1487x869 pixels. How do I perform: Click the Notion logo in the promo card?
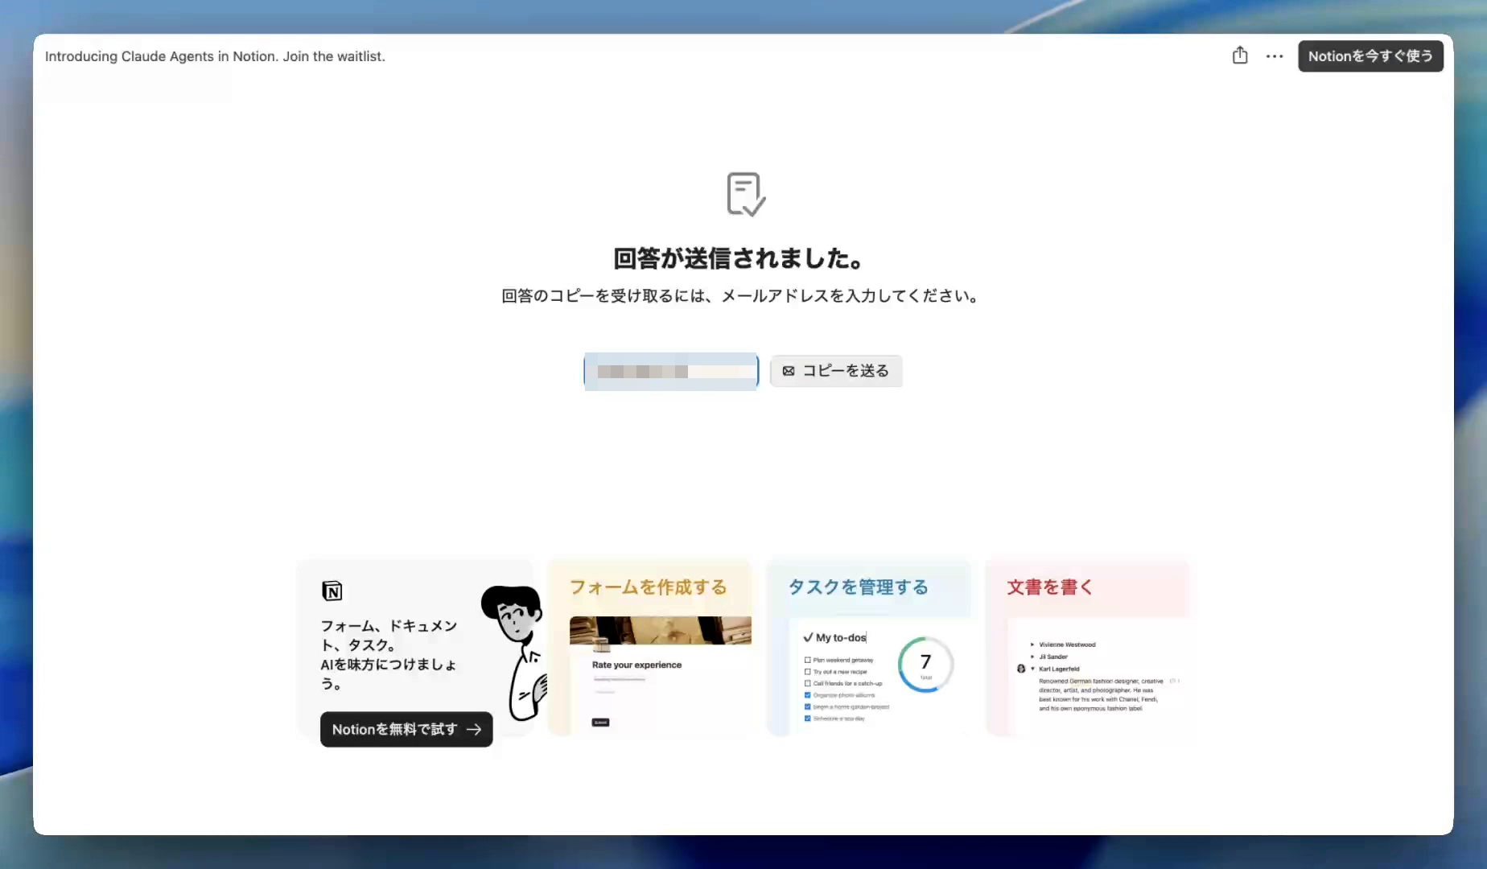[x=332, y=591]
